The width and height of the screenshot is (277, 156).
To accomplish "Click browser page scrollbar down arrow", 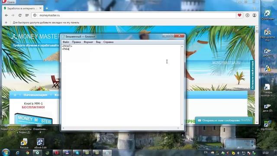I will click(257, 123).
